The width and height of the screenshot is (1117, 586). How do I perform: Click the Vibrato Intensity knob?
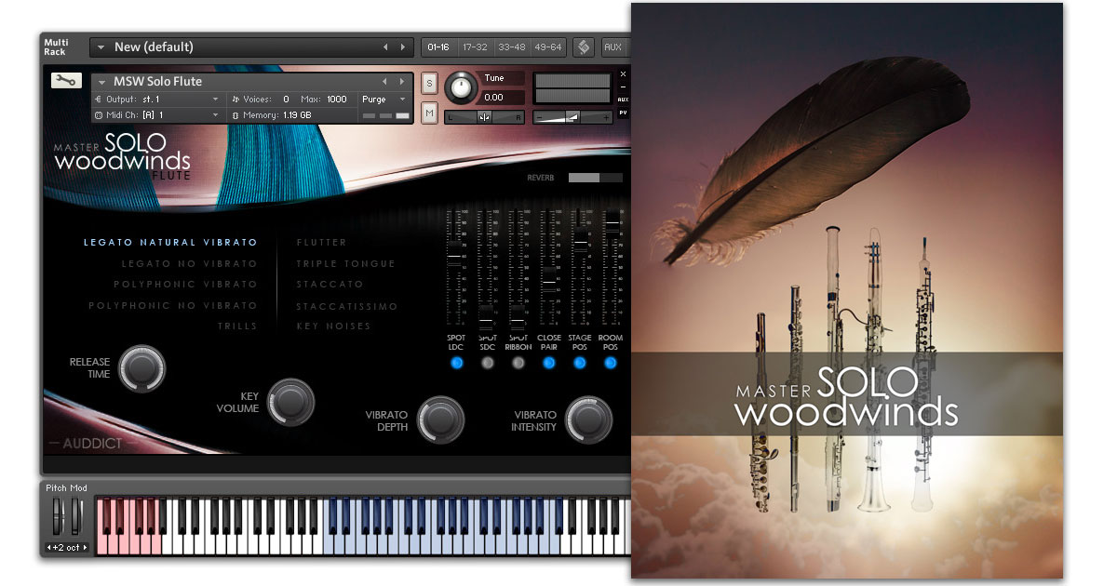(588, 420)
